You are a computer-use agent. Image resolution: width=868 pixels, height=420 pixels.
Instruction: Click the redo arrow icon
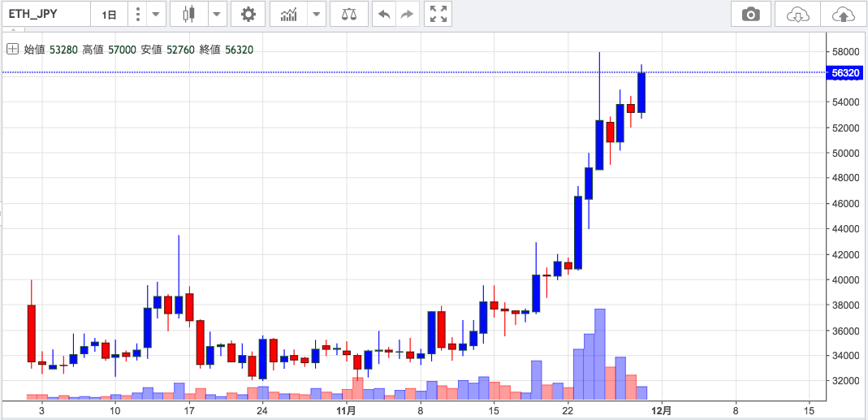pos(407,15)
